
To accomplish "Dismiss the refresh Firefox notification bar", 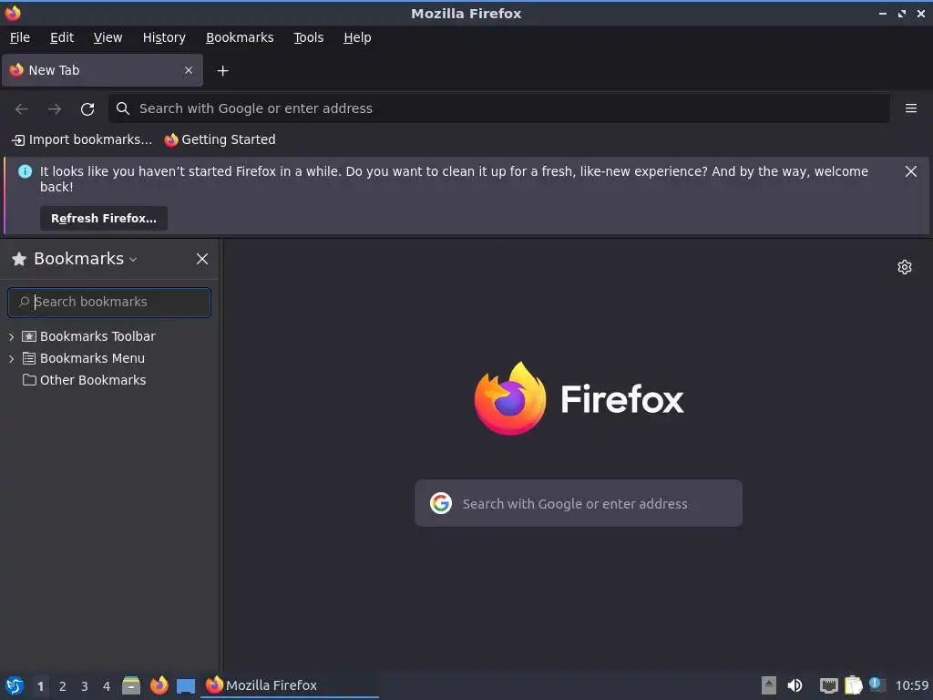I will pos(910,171).
